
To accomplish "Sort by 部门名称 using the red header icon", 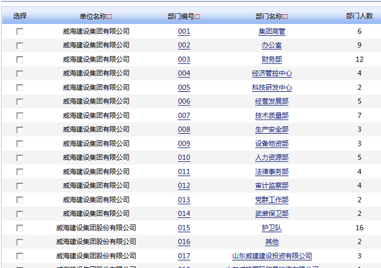I will point(285,17).
